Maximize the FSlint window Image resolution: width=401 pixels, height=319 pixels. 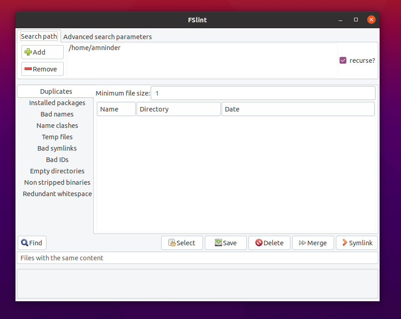pyautogui.click(x=356, y=20)
